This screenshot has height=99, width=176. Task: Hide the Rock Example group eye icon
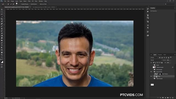pos(151,72)
